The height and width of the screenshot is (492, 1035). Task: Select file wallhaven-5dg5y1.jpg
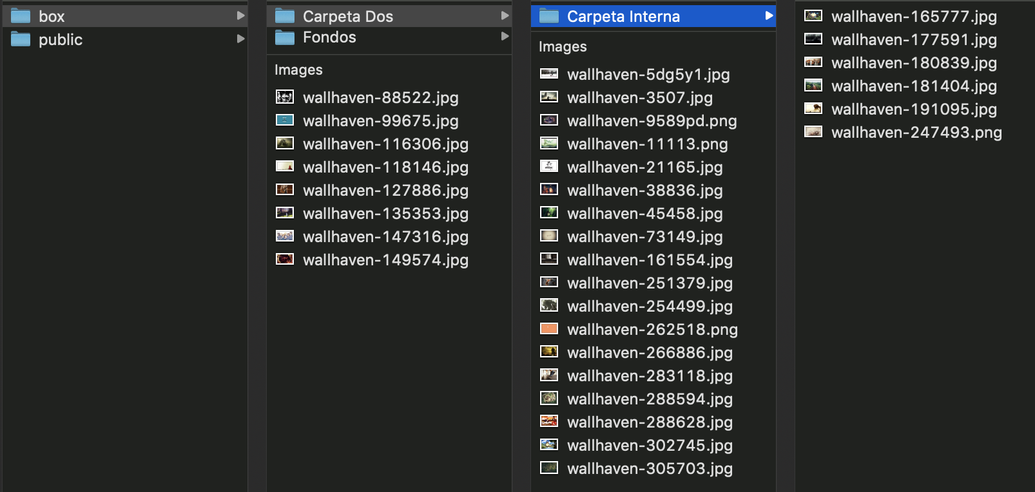point(648,75)
